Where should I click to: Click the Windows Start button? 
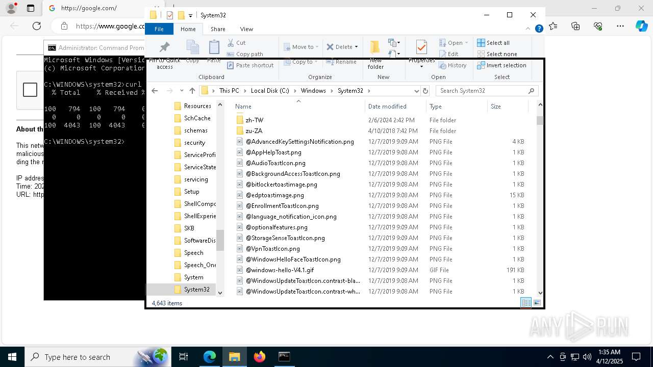click(12, 357)
